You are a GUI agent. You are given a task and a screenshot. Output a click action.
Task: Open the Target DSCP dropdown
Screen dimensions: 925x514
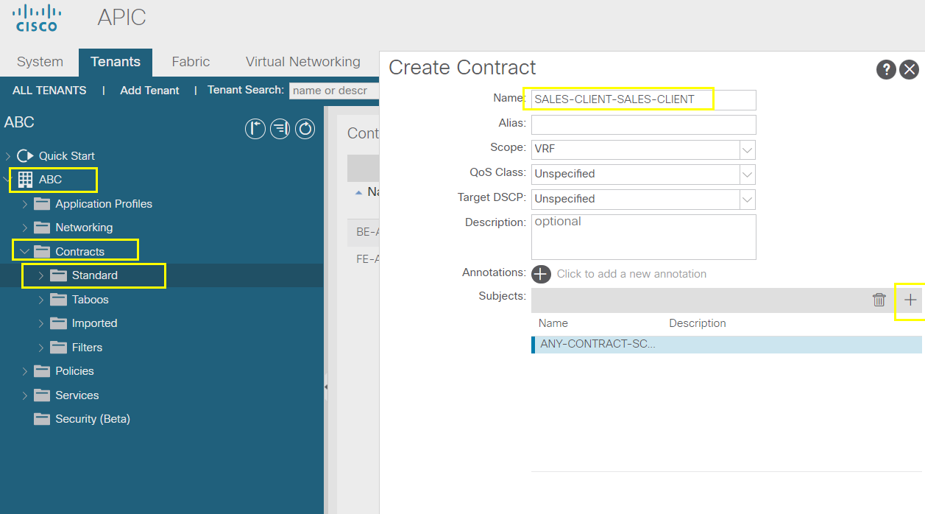[748, 200]
